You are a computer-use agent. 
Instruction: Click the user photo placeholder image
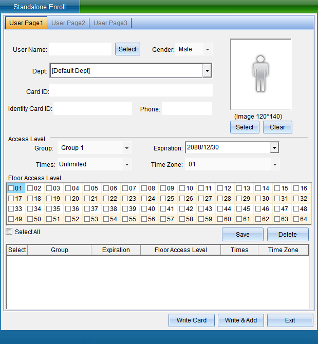pos(260,74)
